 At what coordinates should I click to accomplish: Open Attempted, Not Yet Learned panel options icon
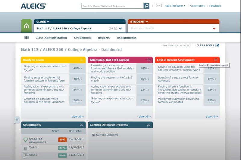149,60
